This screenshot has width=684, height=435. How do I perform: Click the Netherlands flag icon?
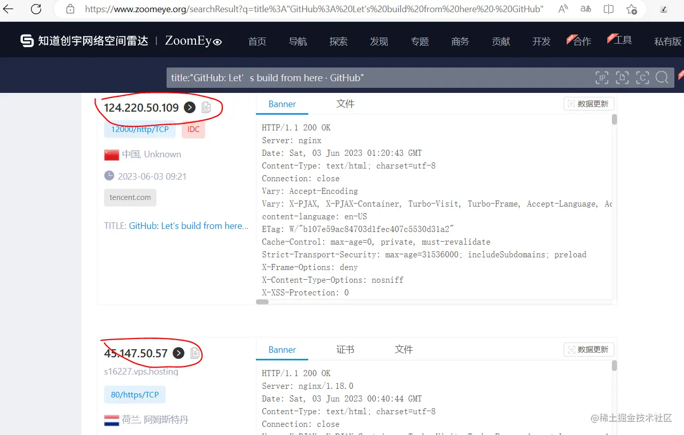112,420
